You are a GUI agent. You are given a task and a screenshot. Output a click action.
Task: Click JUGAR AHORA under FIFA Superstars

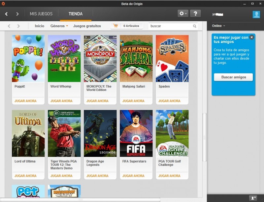[x=133, y=176]
